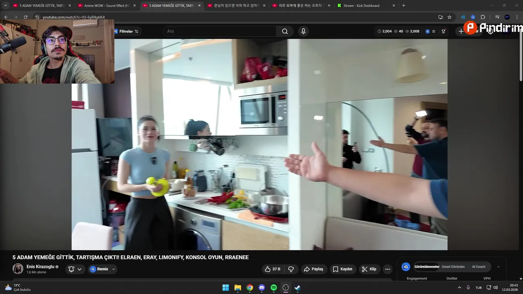Image resolution: width=523 pixels, height=294 pixels.
Task: Open OBS Studio from the taskbar
Action: (x=286, y=287)
